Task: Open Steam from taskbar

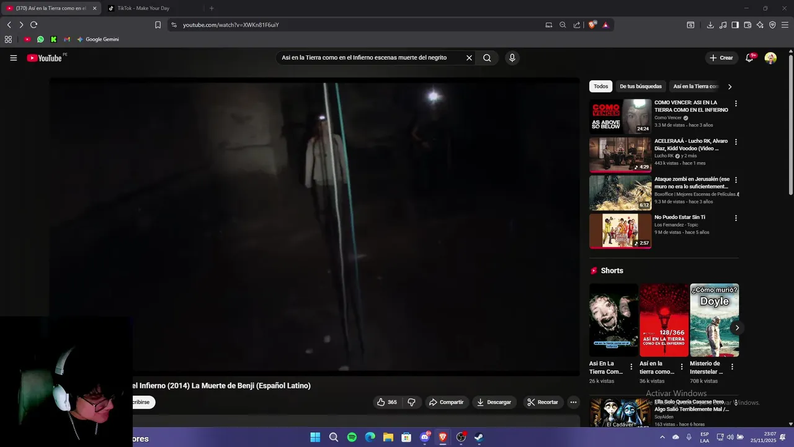Action: pyautogui.click(x=479, y=437)
